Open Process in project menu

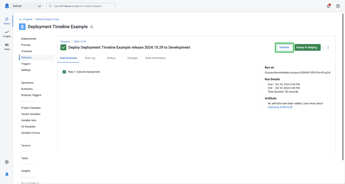coord(26,45)
